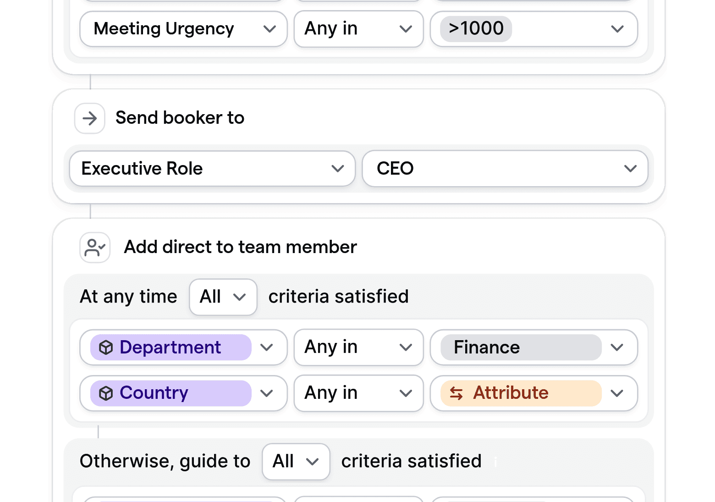Click the Send booker to arrow icon
The height and width of the screenshot is (502, 715).
[x=89, y=118]
